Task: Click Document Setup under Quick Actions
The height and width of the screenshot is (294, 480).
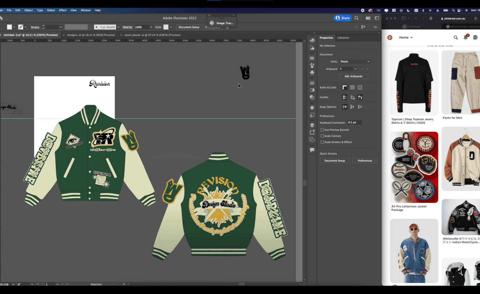Action: pos(334,161)
